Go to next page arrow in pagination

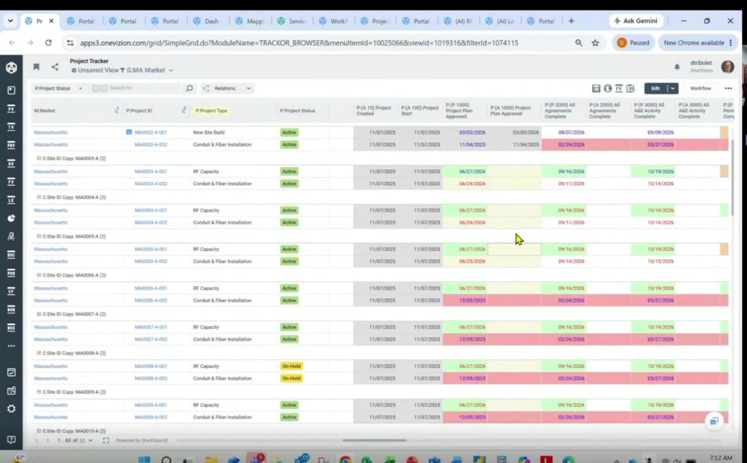coord(48,441)
